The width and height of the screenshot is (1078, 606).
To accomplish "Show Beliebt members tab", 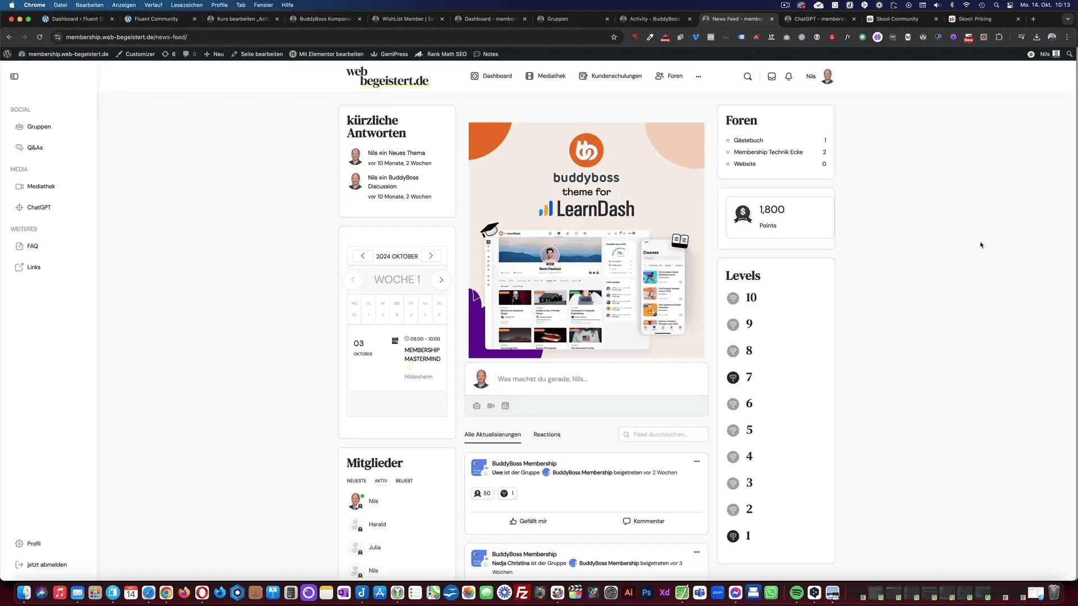I will [404, 481].
